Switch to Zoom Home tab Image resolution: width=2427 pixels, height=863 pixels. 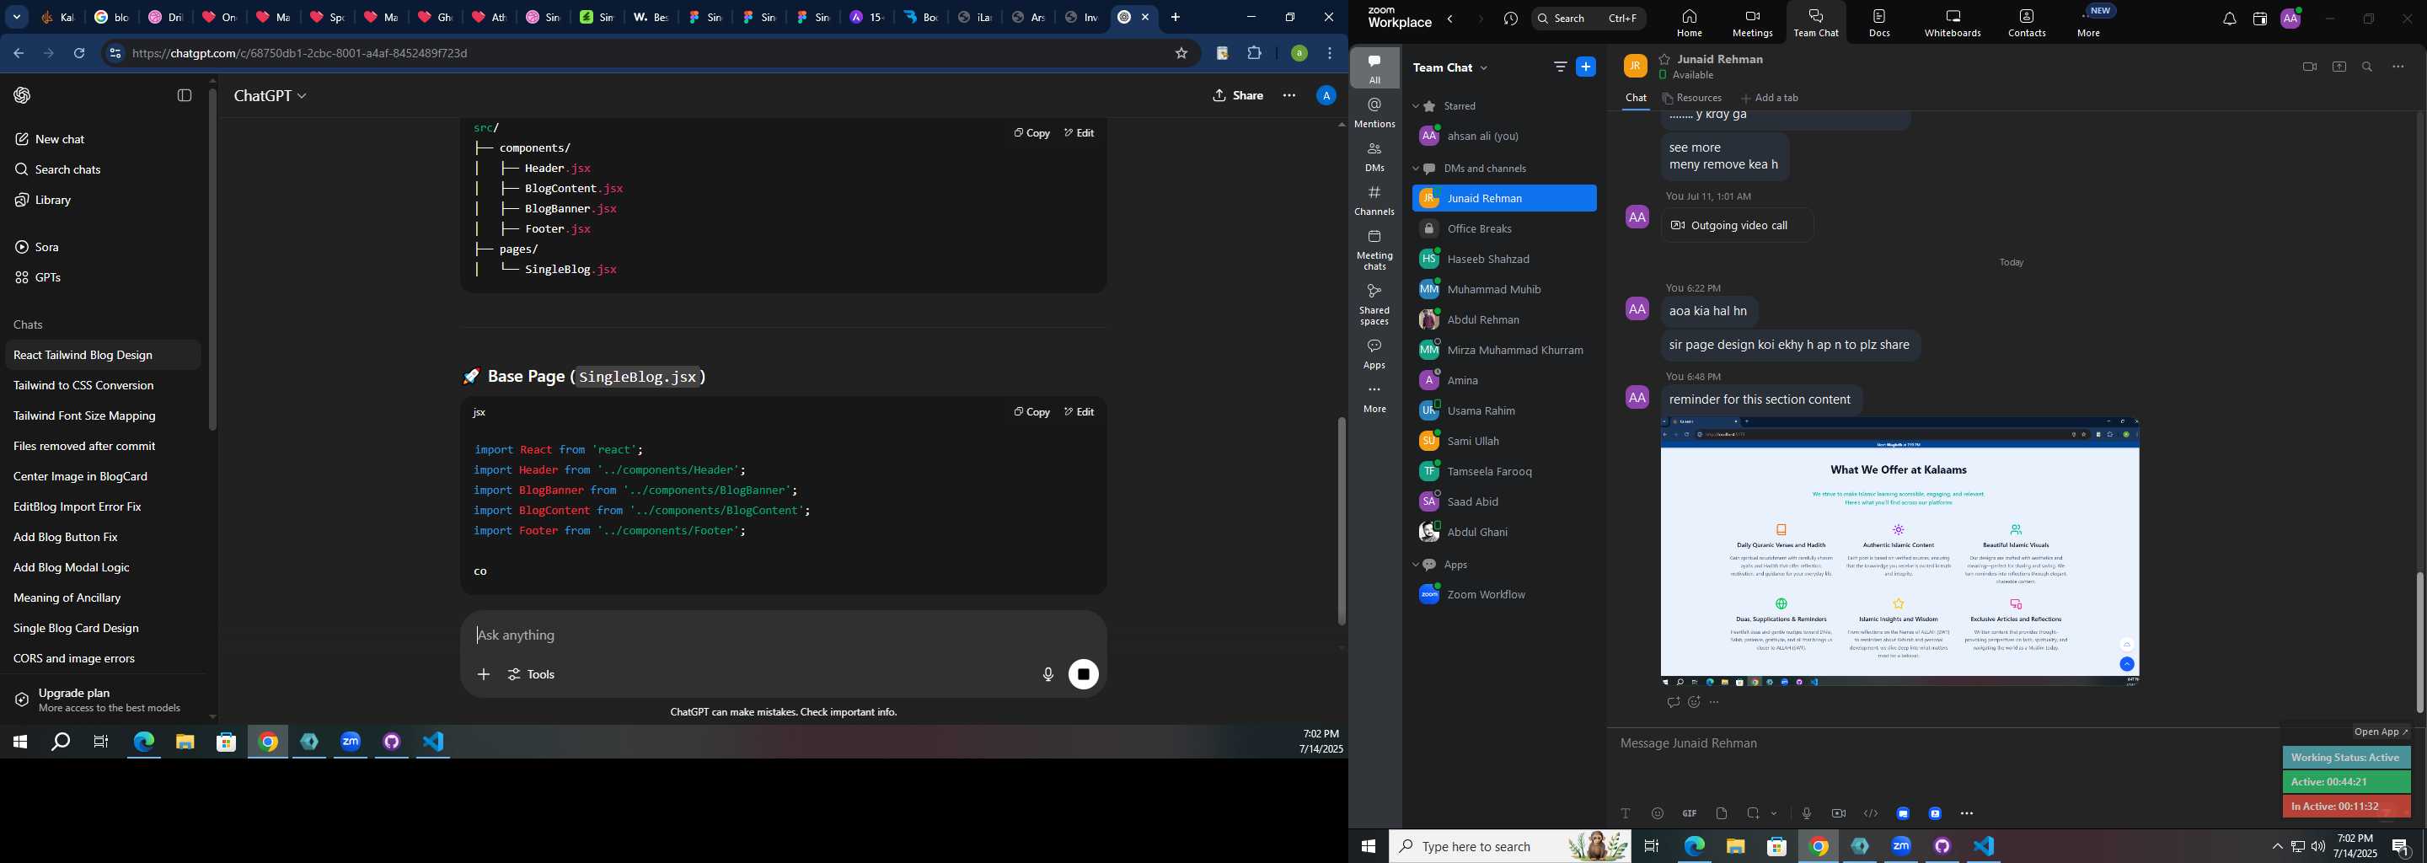point(1690,23)
